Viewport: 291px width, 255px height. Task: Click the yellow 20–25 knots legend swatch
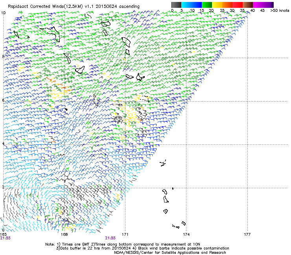click(x=217, y=5)
